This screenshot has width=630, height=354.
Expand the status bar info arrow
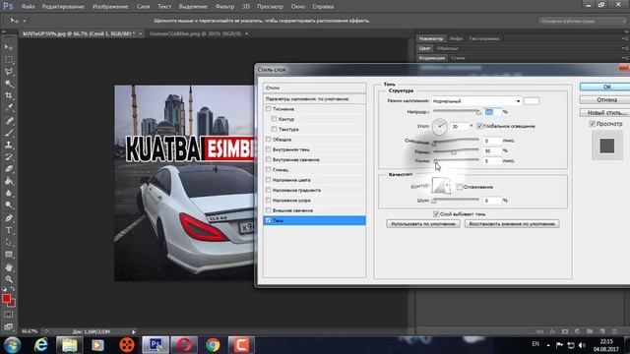coord(134,331)
